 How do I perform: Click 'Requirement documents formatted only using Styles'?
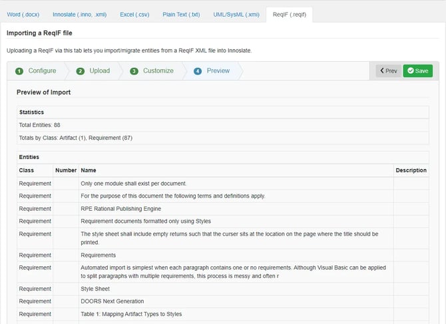pyautogui.click(x=146, y=221)
